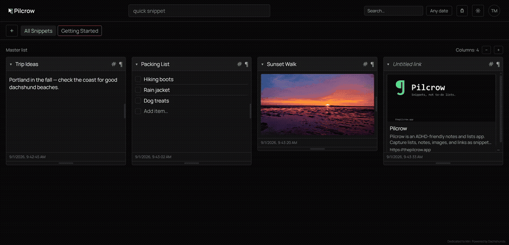Image resolution: width=509 pixels, height=245 pixels.
Task: Click the Sunset Walk title
Action: click(x=282, y=64)
